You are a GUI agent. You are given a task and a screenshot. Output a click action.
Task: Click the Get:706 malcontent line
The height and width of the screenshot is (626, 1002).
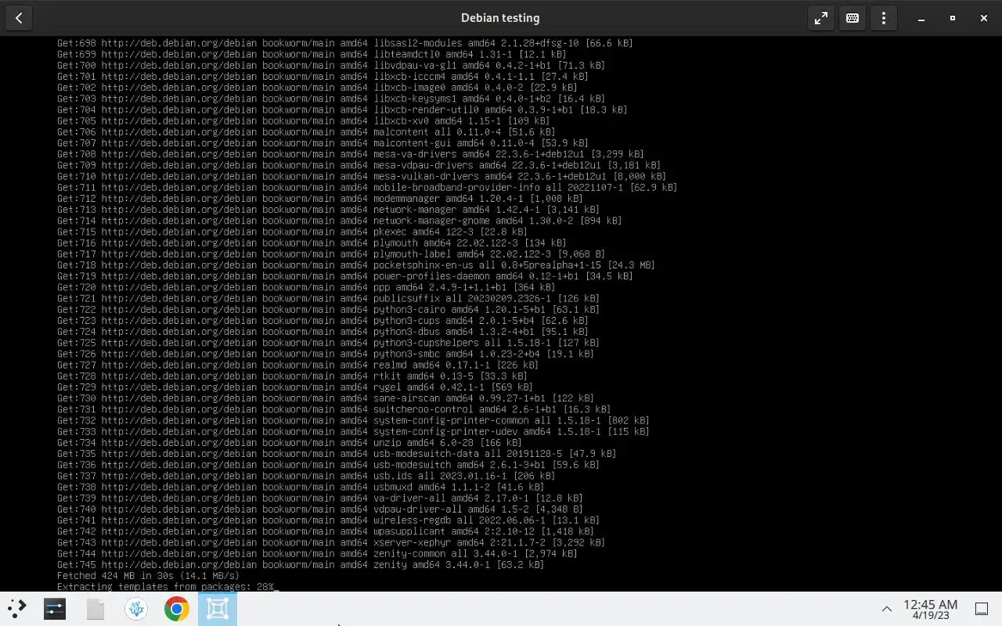tap(306, 132)
